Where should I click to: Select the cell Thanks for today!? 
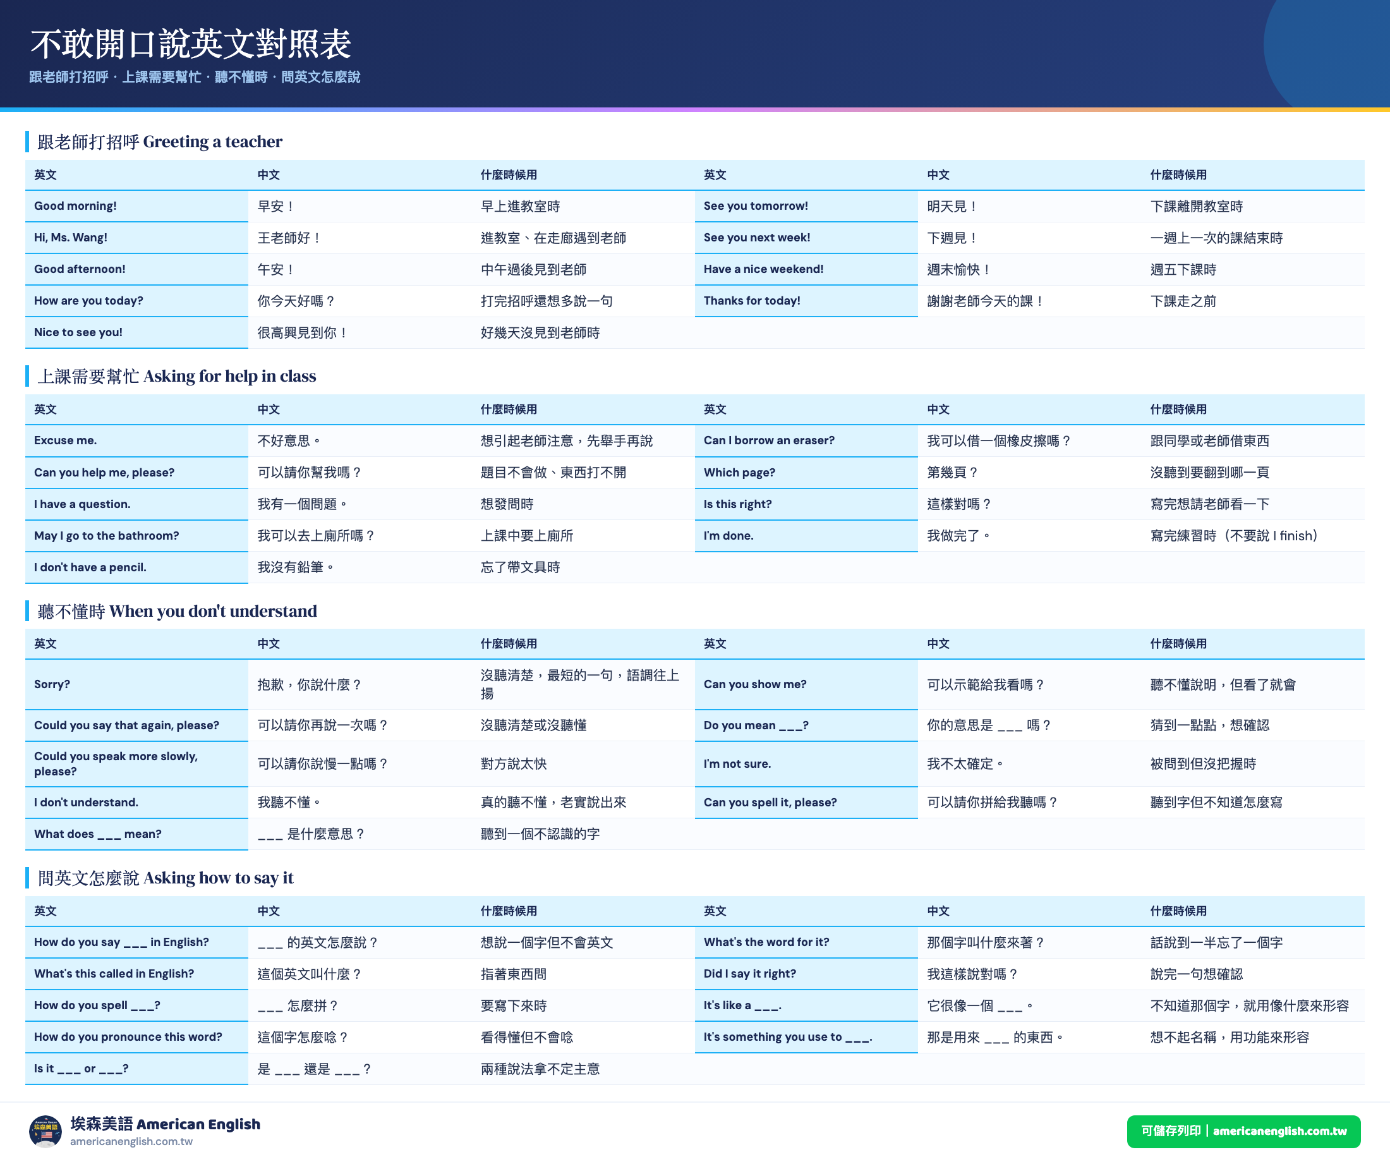(x=806, y=301)
